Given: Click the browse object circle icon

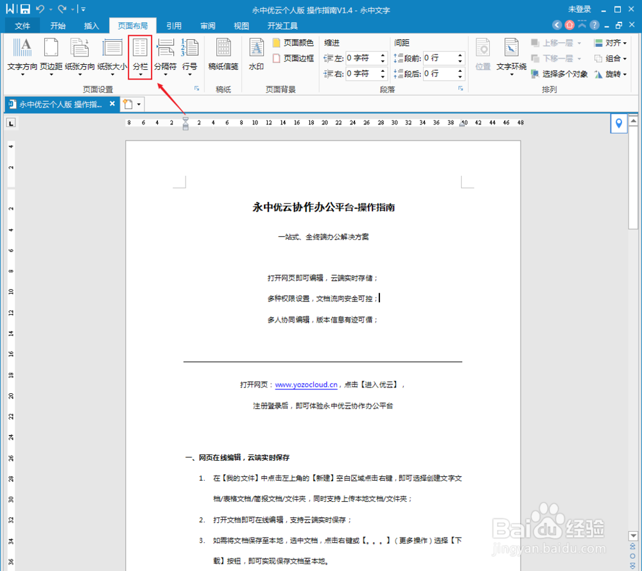Looking at the screenshot, I should [633, 556].
